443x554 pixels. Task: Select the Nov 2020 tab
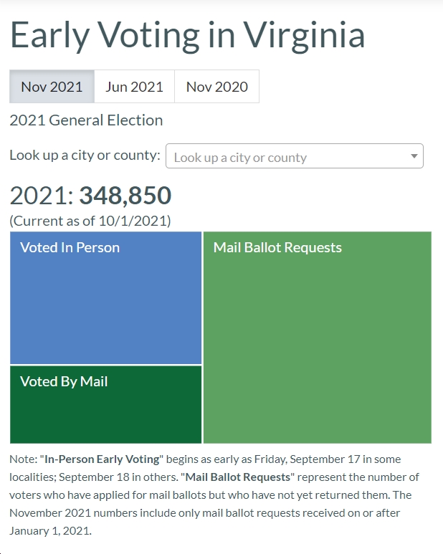[217, 87]
